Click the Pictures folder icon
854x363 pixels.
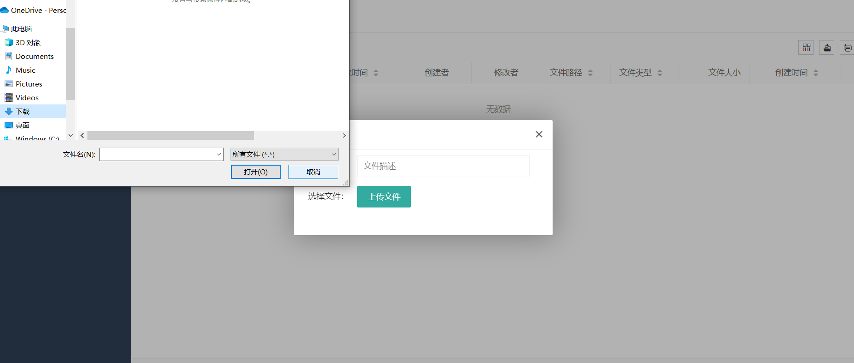[x=9, y=84]
